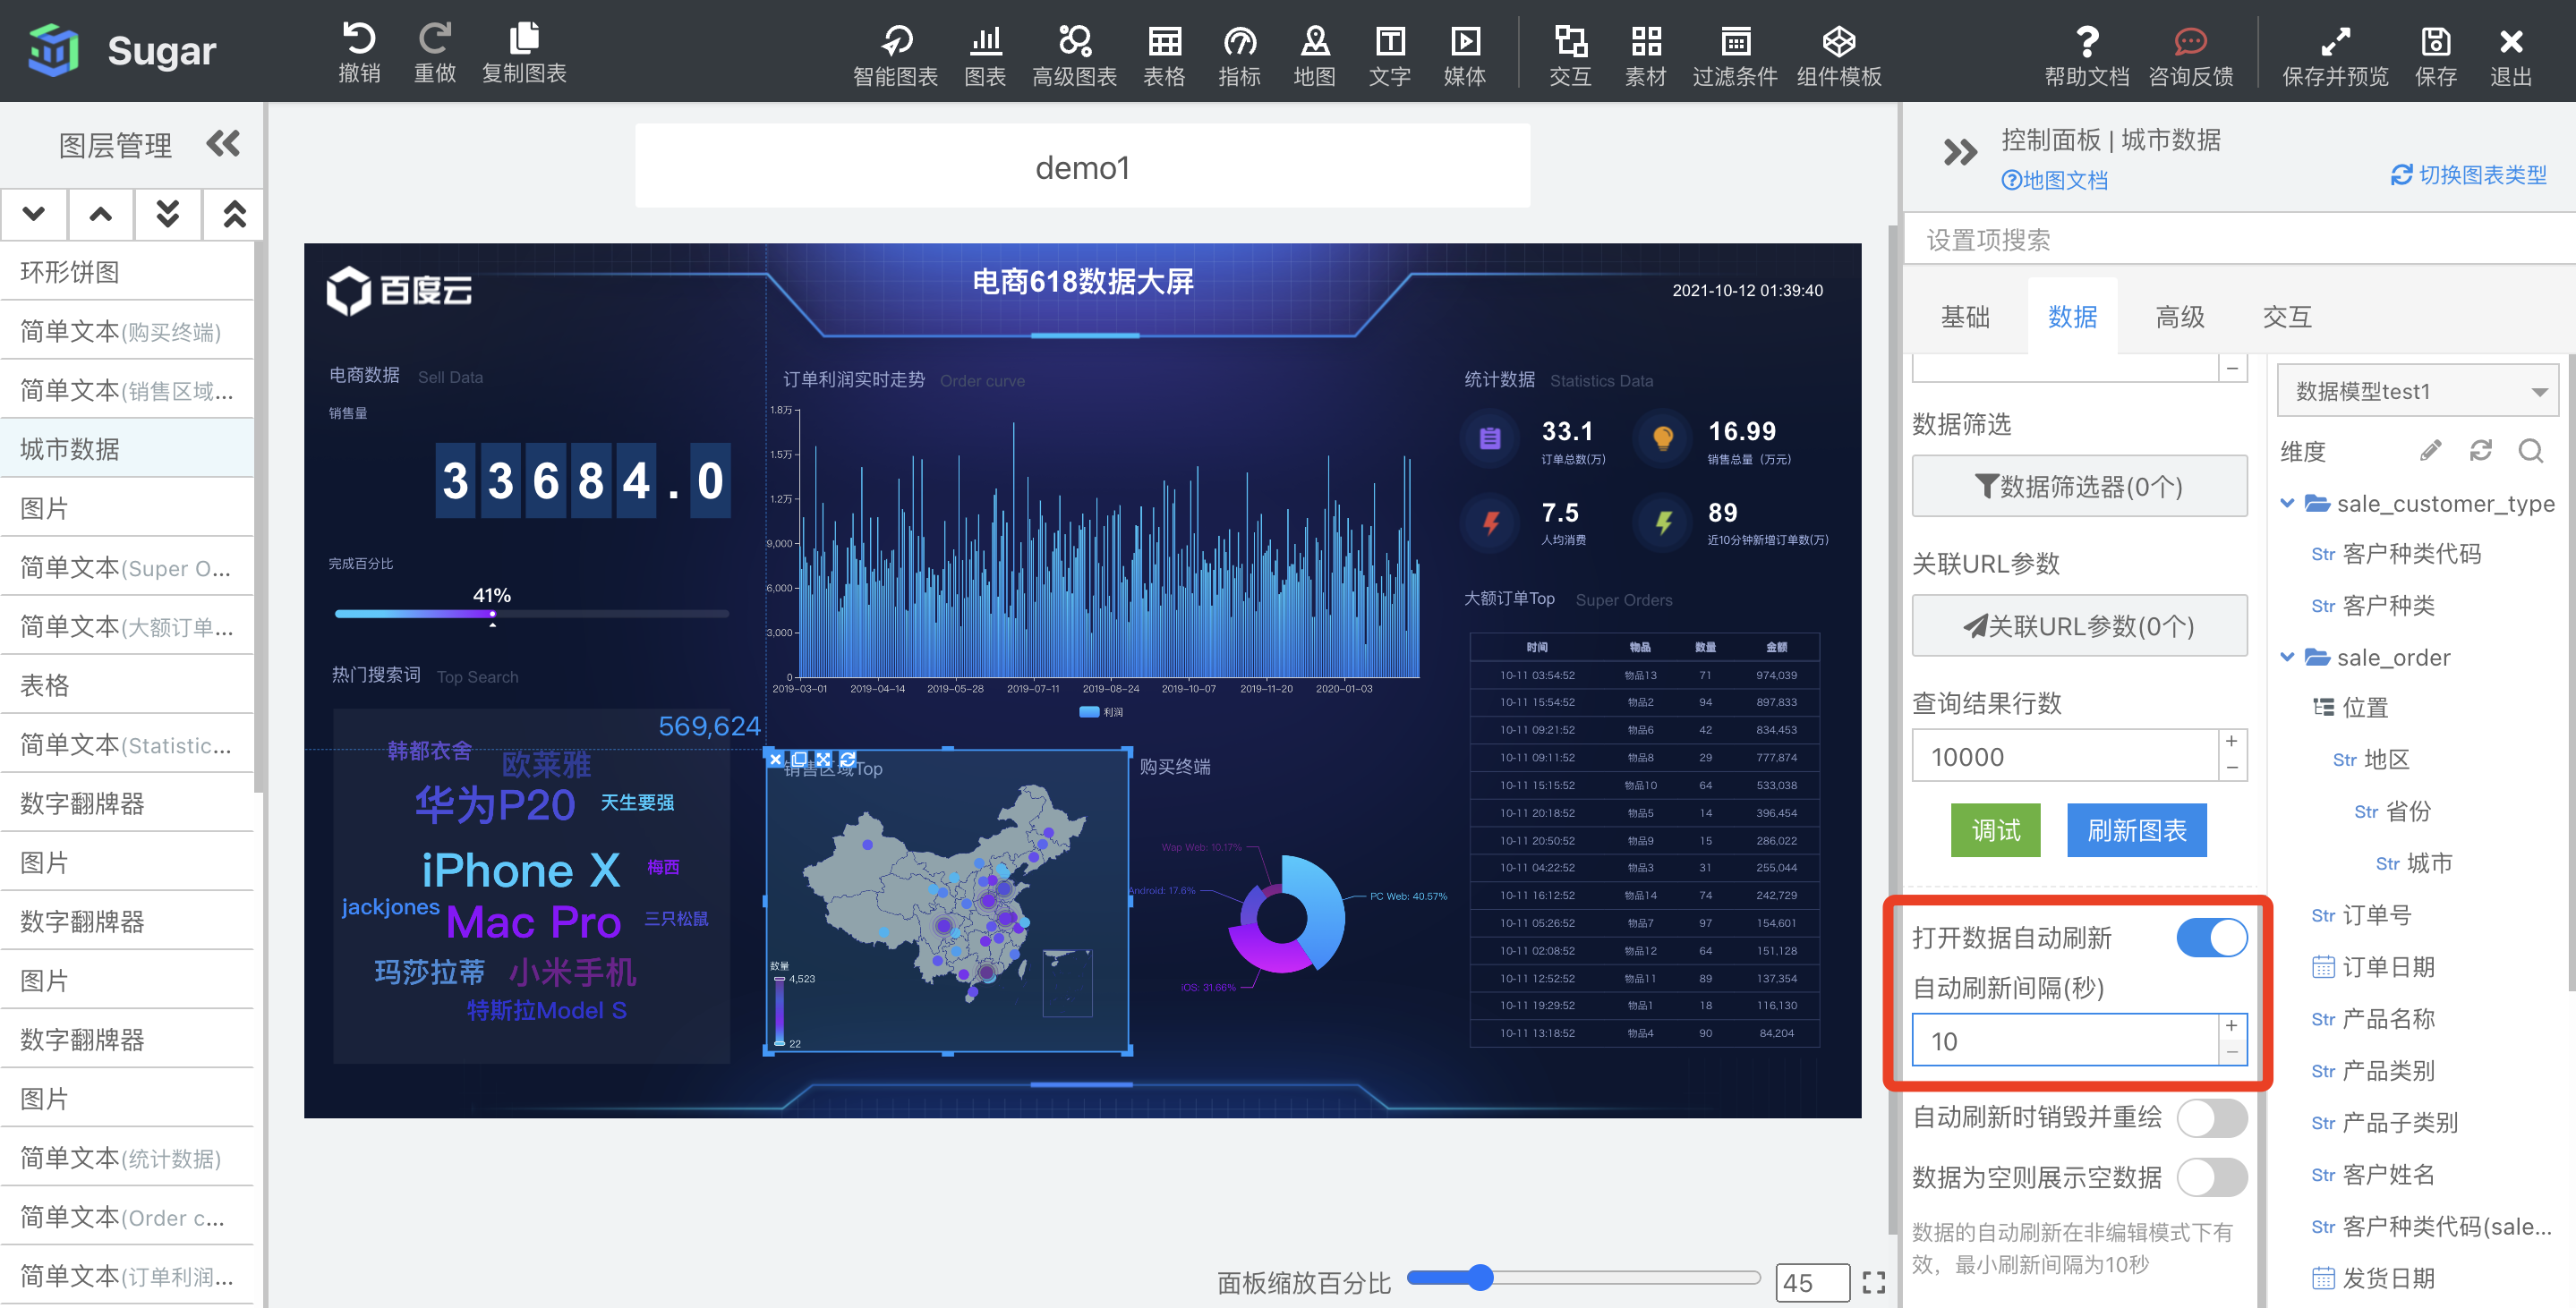Screen dimensions: 2576x1308
Task: Click the 保存并预览 icon
Action: (x=2334, y=52)
